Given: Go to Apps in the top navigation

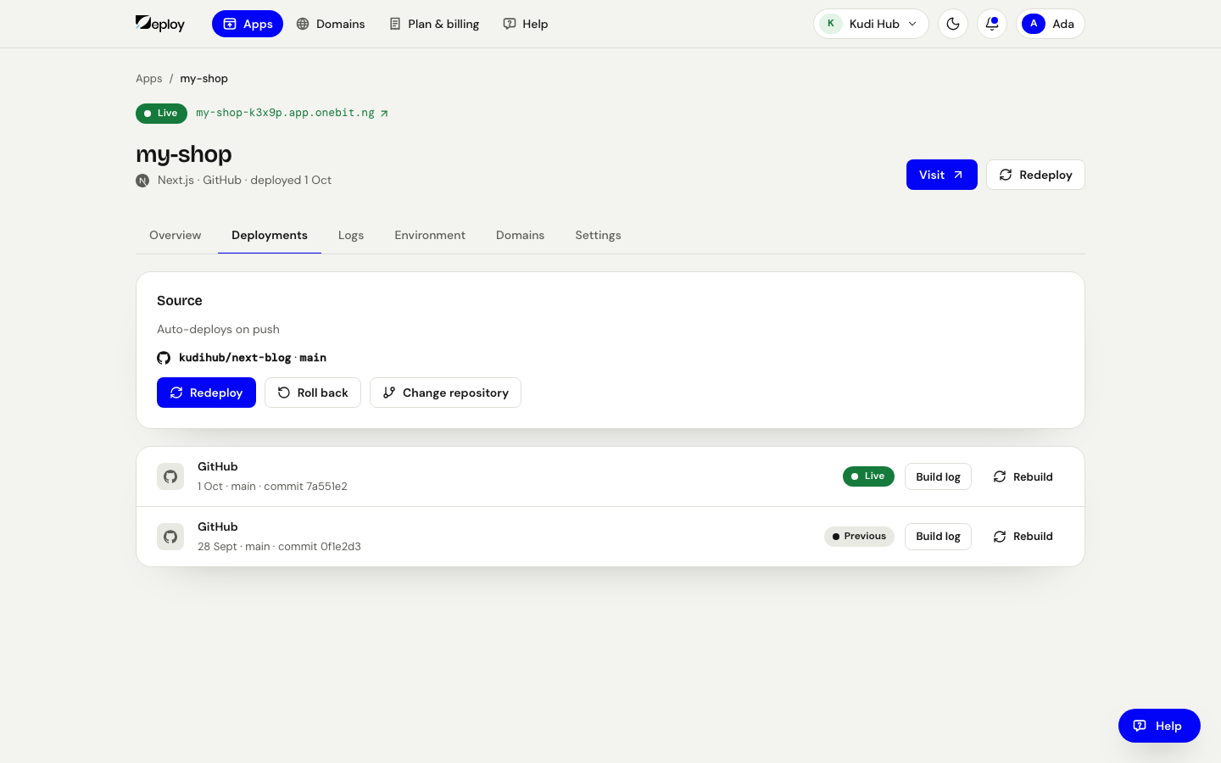Looking at the screenshot, I should (248, 24).
